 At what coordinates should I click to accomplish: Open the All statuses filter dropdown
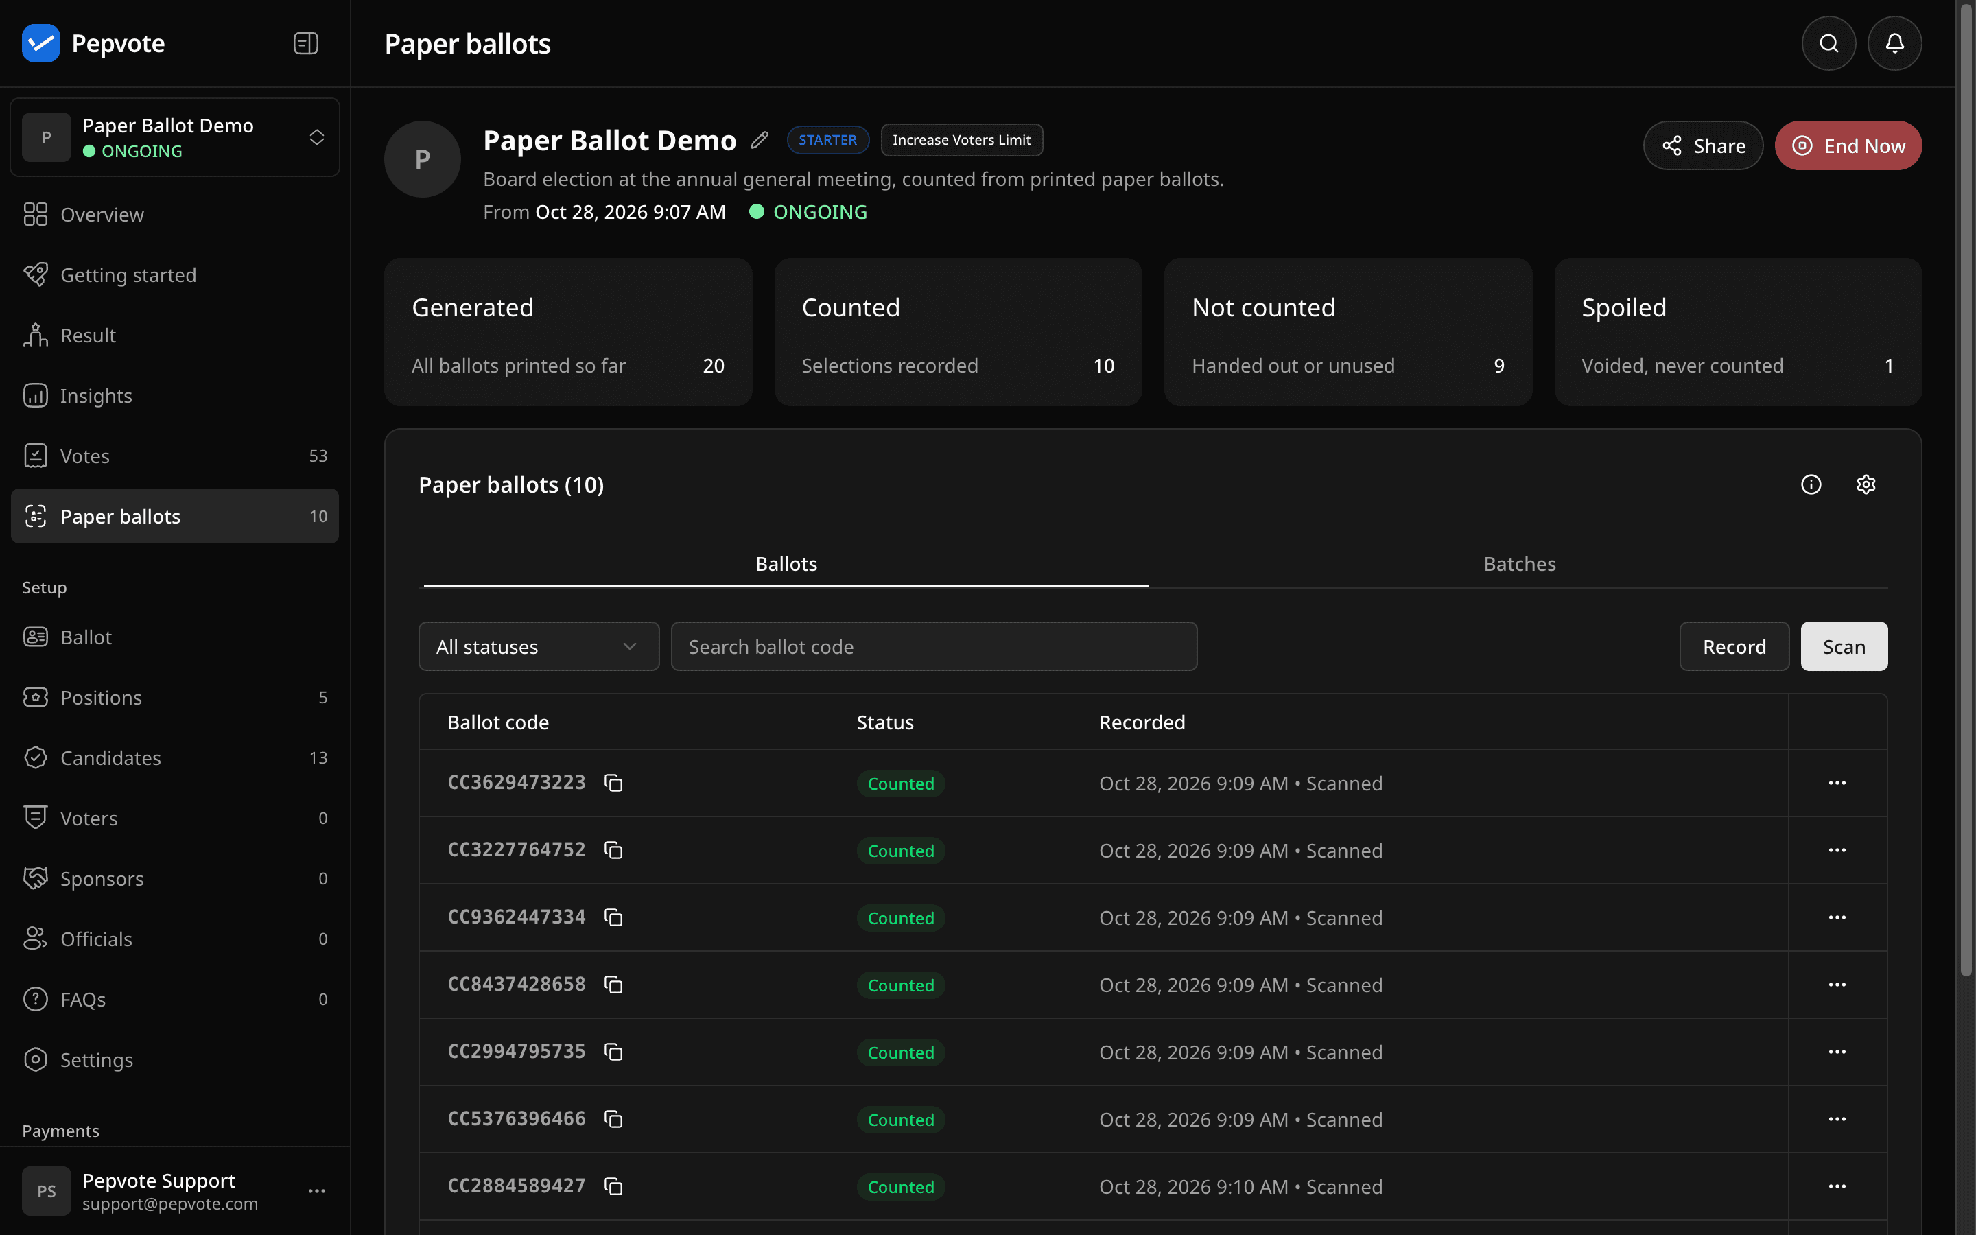(x=539, y=647)
